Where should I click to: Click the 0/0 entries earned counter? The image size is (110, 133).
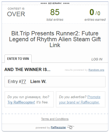(x=95, y=12)
